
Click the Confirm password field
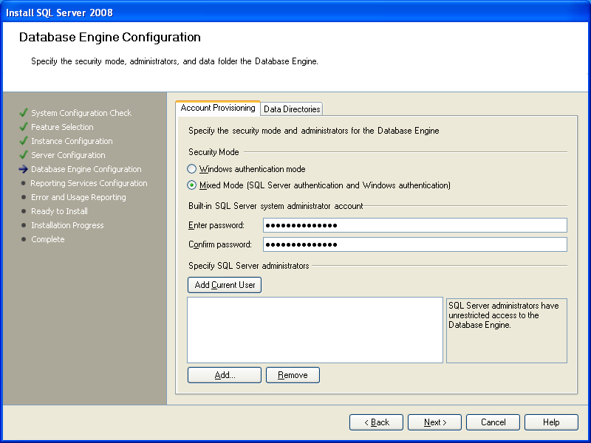click(x=415, y=244)
